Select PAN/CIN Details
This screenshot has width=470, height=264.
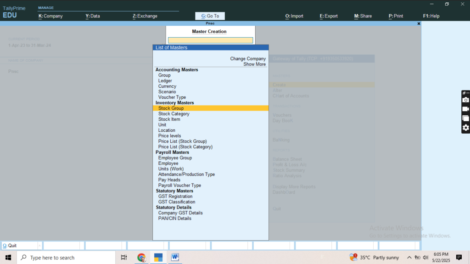pyautogui.click(x=175, y=219)
